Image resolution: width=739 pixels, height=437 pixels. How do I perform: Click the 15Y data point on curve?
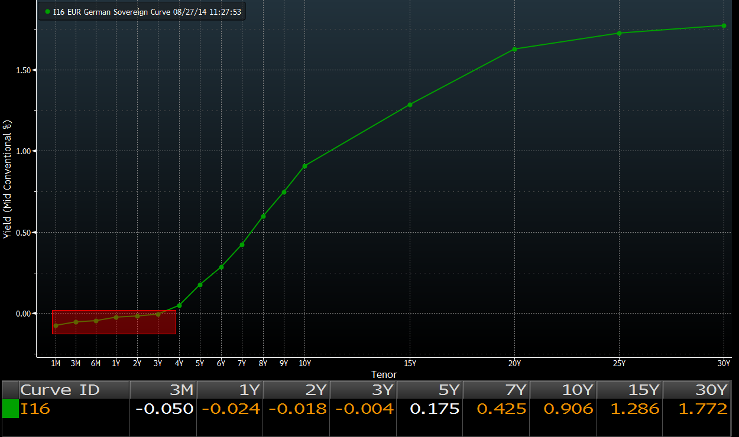(410, 105)
